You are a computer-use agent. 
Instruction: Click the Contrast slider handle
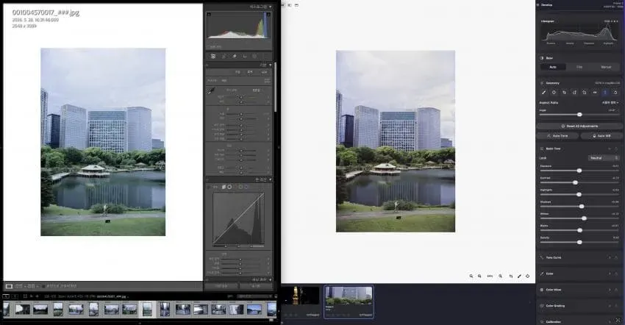[575, 182]
